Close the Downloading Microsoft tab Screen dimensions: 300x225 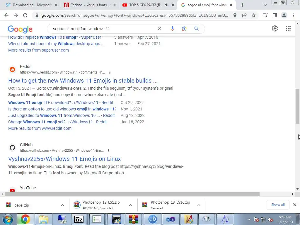pyautogui.click(x=56, y=5)
